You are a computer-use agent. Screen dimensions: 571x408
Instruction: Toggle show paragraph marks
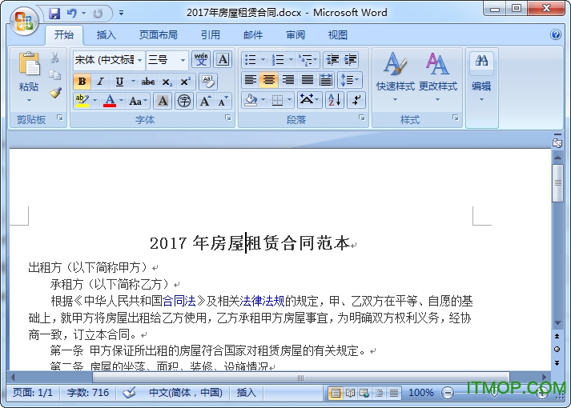pos(356,100)
